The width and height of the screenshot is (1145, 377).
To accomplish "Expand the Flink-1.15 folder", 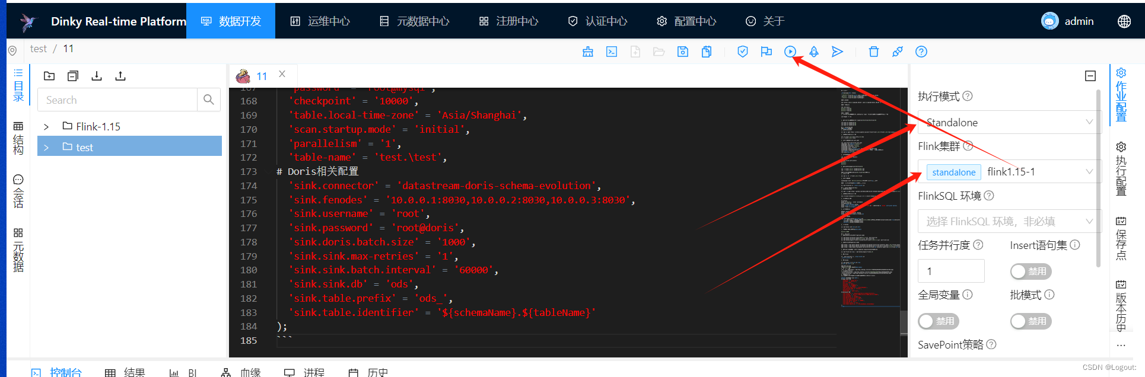I will pyautogui.click(x=46, y=127).
